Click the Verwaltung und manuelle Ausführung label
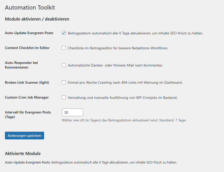 [x=122, y=98]
